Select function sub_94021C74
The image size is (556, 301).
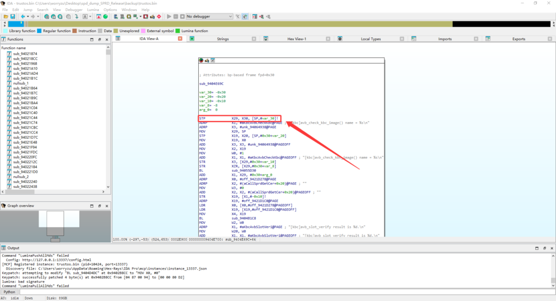(25, 123)
